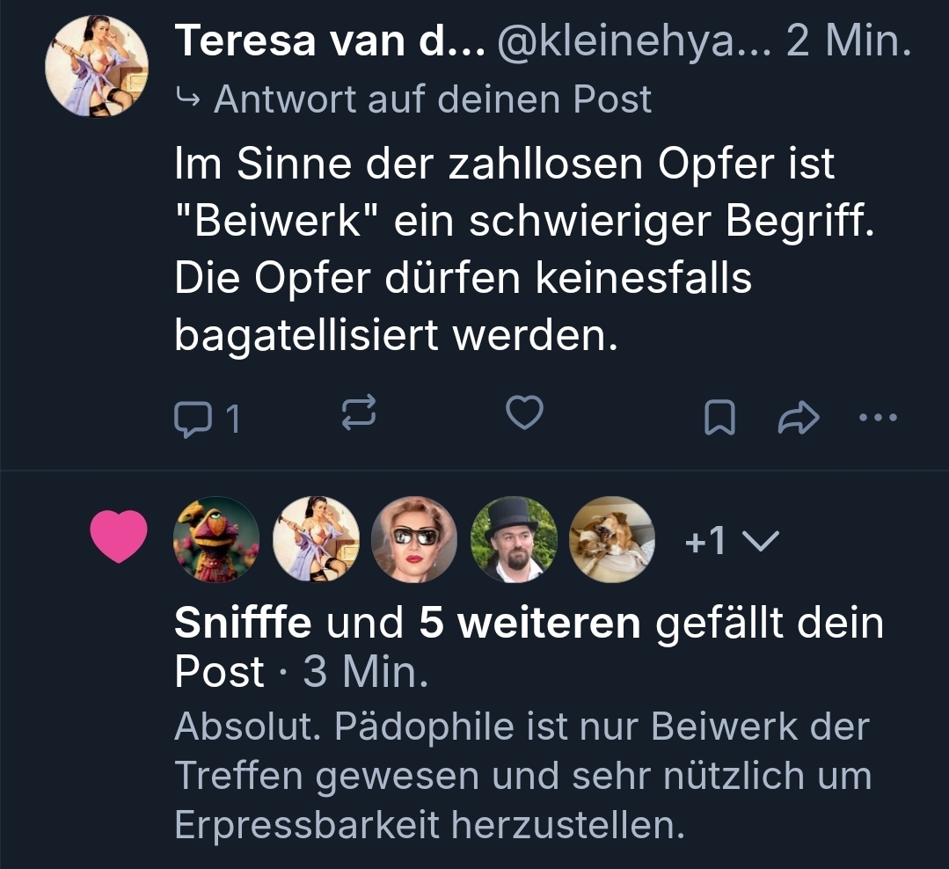Open the three-dot more options menu
Screen dimensions: 949x869
click(877, 419)
